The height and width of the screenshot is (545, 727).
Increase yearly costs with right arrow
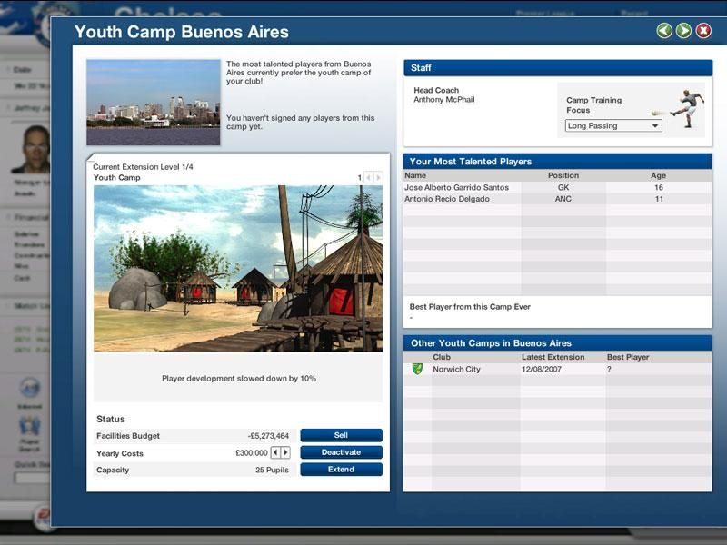click(x=285, y=452)
